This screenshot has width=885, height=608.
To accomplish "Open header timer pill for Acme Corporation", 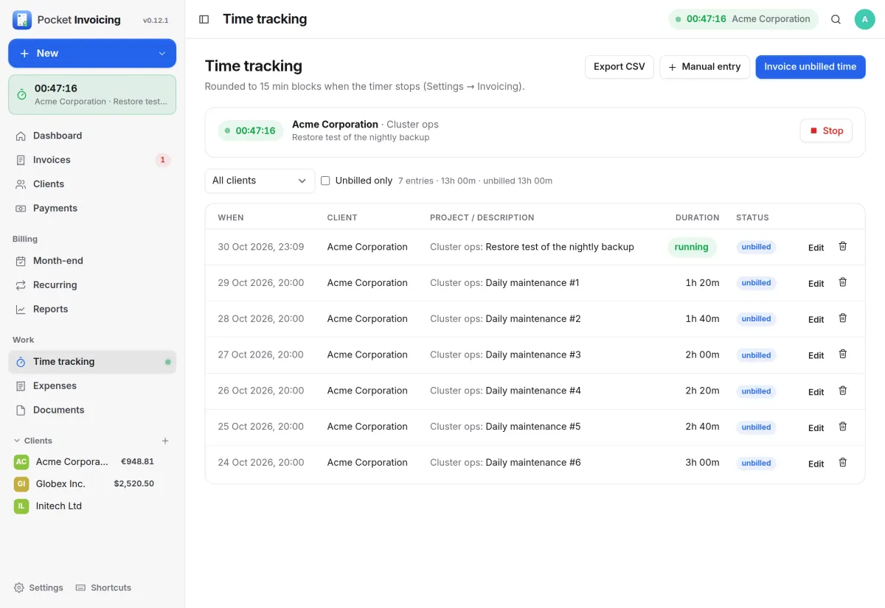I will pos(743,19).
